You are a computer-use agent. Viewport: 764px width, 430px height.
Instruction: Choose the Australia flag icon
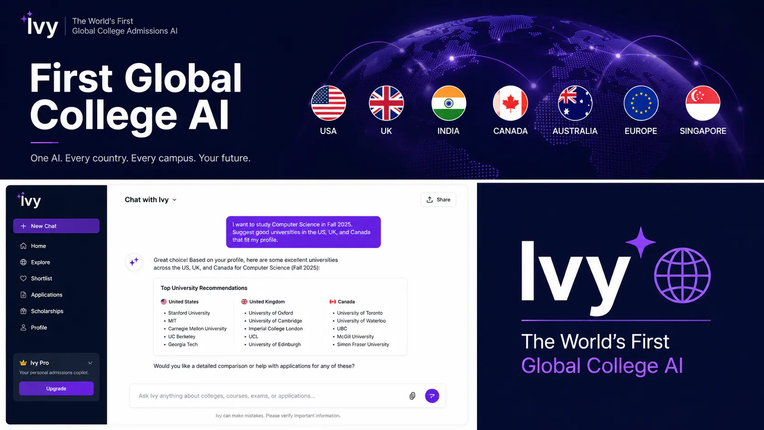point(575,103)
